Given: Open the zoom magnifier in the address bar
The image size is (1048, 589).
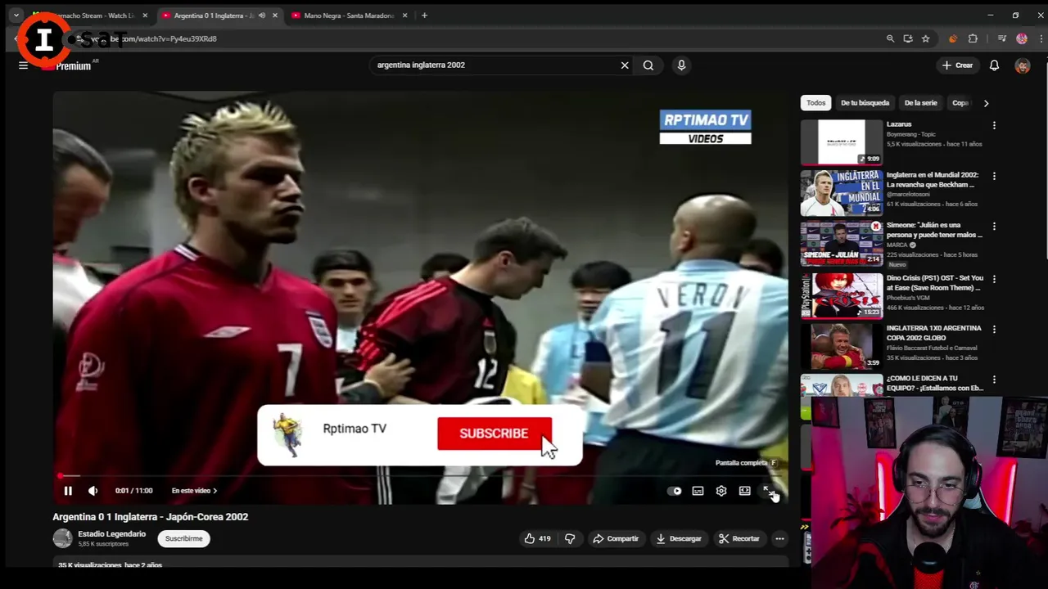Looking at the screenshot, I should click(890, 38).
